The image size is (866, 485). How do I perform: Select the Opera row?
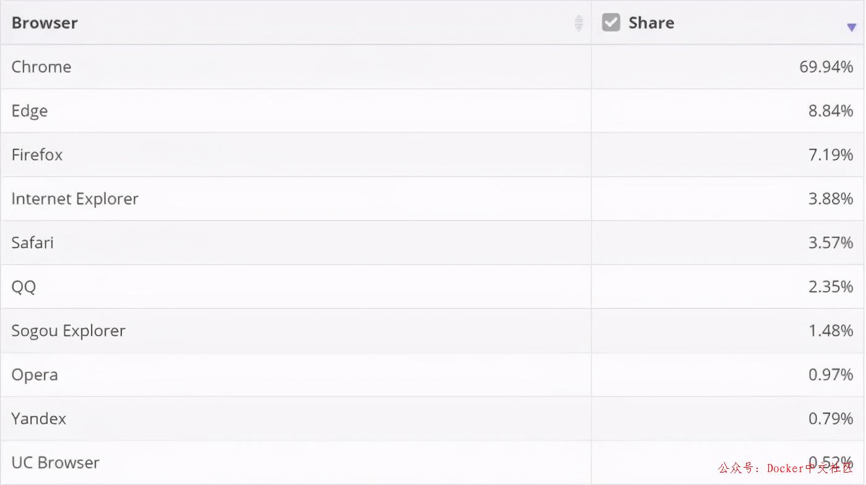(x=35, y=375)
